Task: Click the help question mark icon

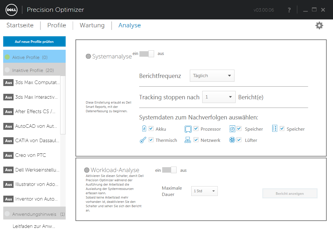Action: [289, 10]
